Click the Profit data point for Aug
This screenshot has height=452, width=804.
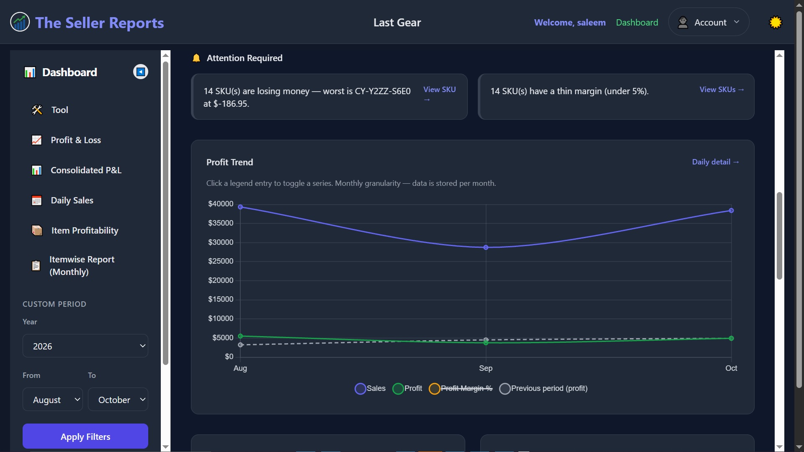[x=240, y=336]
